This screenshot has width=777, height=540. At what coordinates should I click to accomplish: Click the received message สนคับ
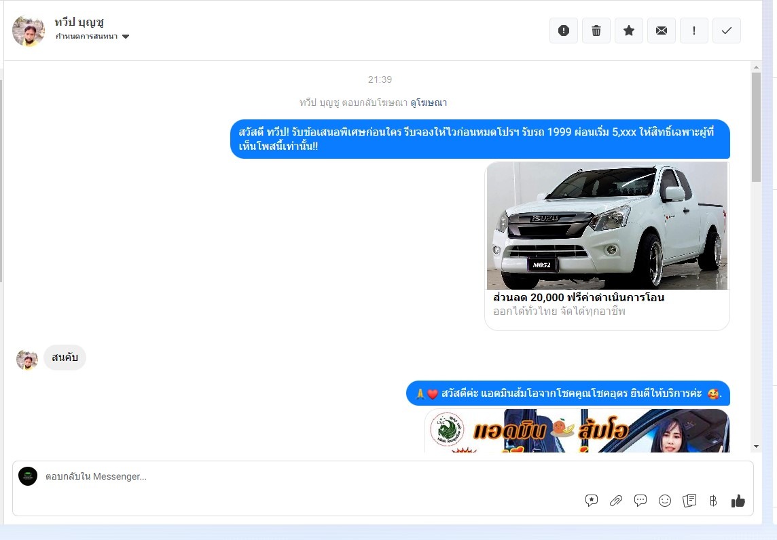[x=65, y=358]
